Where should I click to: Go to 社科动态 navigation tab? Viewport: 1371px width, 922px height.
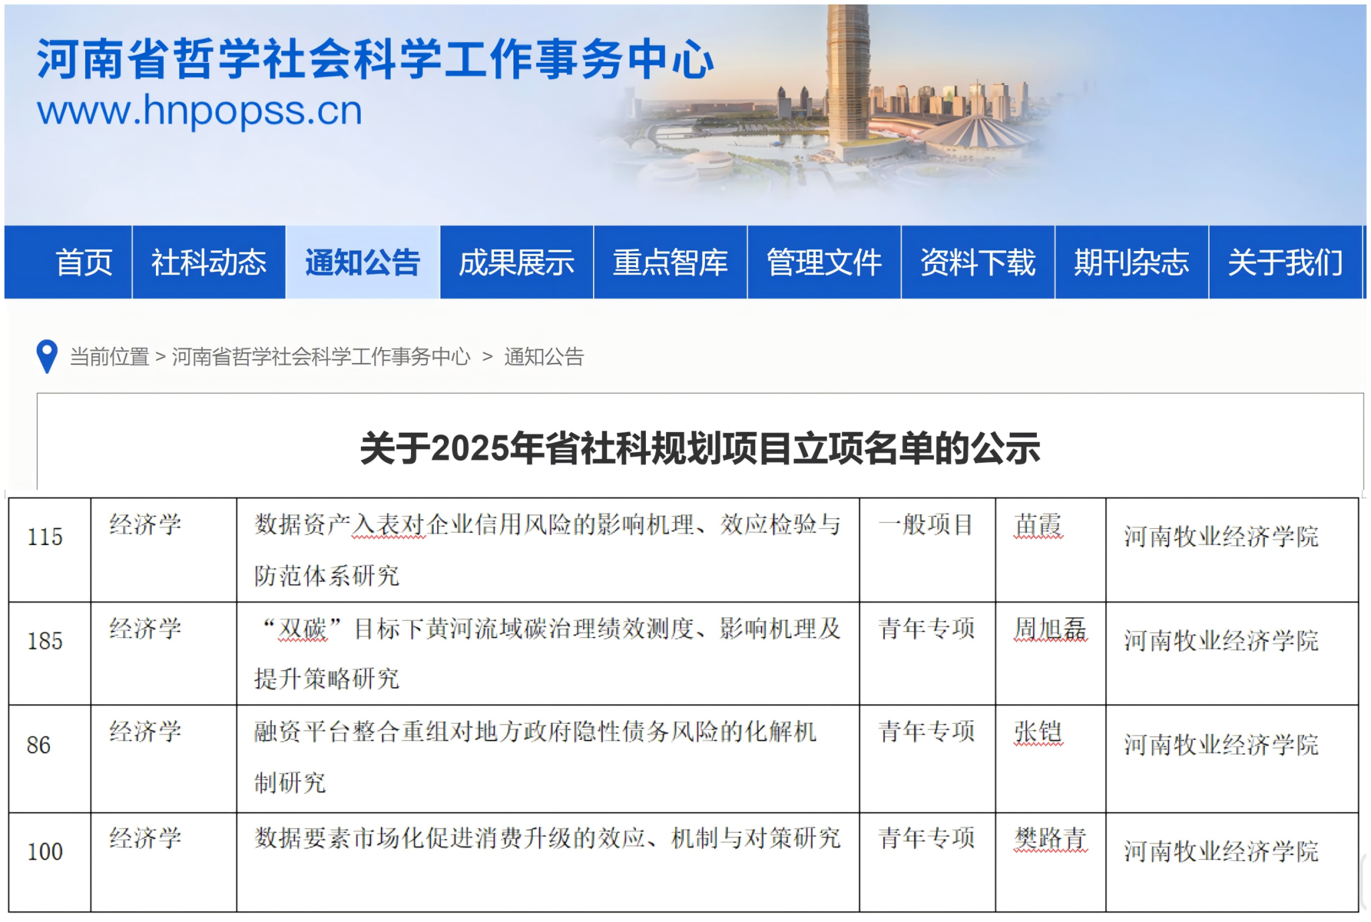(x=208, y=262)
